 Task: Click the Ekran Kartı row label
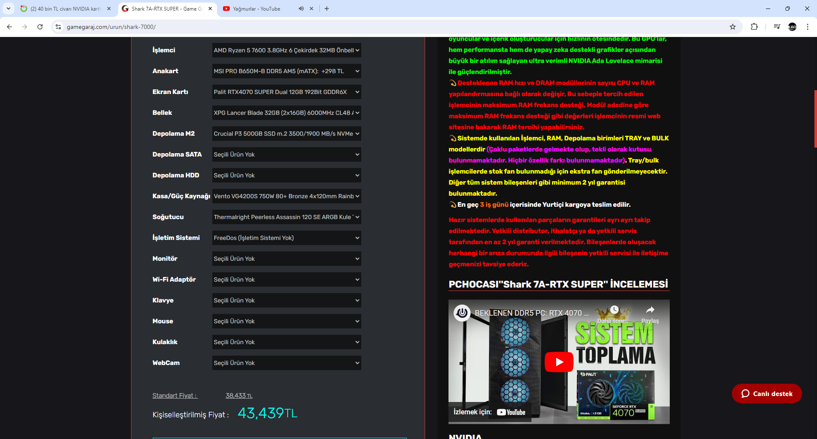coord(170,92)
